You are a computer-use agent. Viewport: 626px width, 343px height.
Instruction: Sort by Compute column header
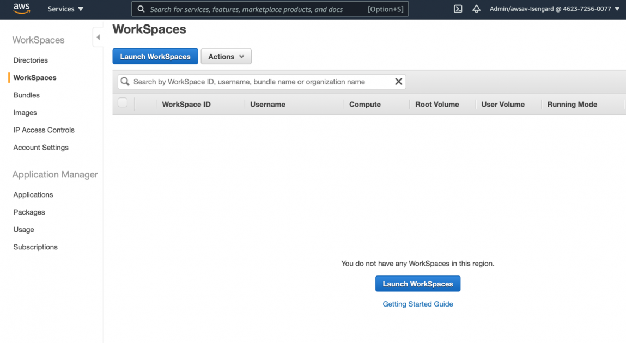point(365,105)
